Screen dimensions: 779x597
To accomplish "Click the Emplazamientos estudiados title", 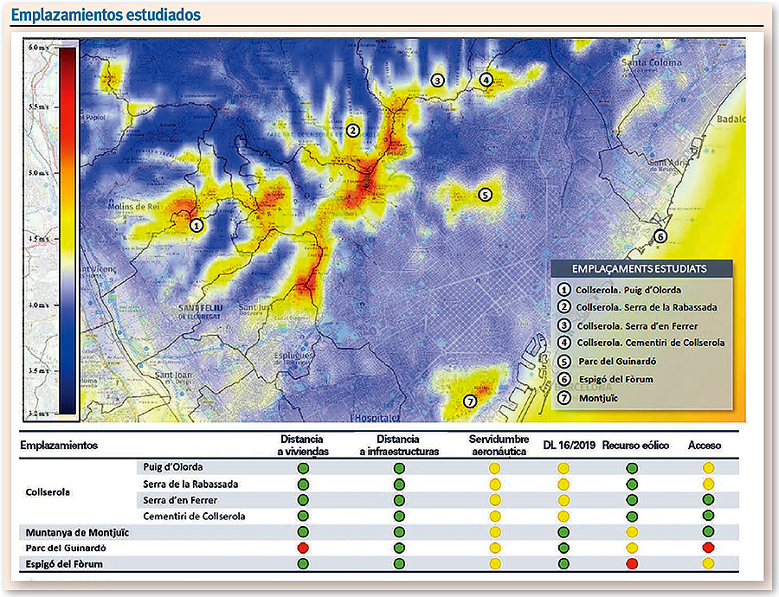I will 106,15.
